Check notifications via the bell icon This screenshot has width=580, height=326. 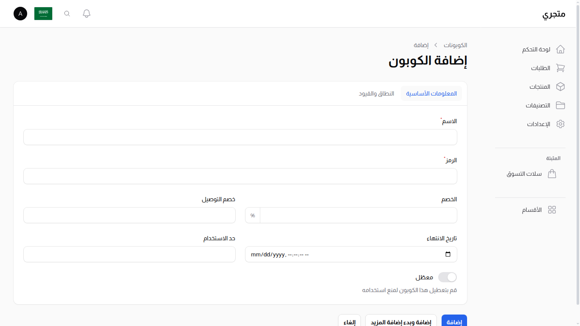86,13
